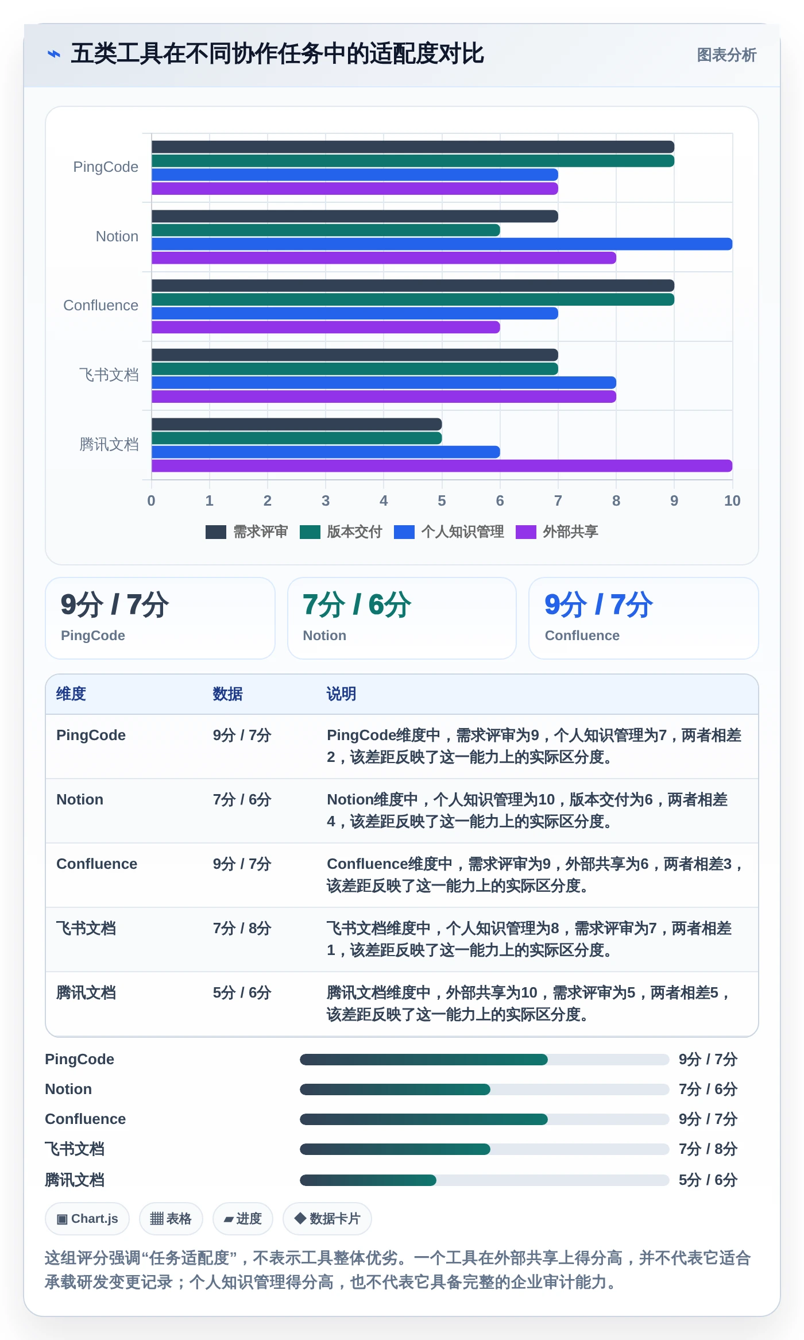Viewport: 804px width, 1340px height.
Task: Click the Notion progress bar
Action: (484, 1089)
